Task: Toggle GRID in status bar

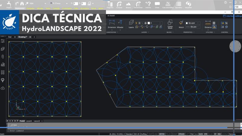Action: click(156, 134)
